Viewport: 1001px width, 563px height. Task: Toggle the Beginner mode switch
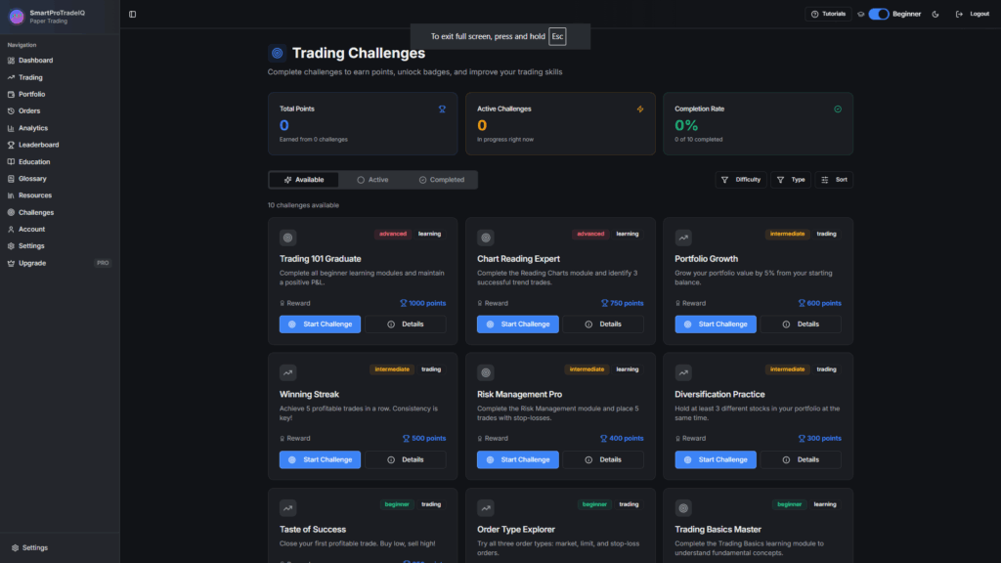pos(879,14)
